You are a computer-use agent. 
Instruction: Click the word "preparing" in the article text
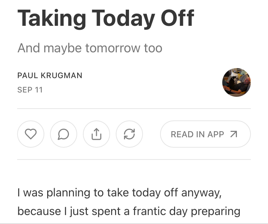(x=215, y=211)
